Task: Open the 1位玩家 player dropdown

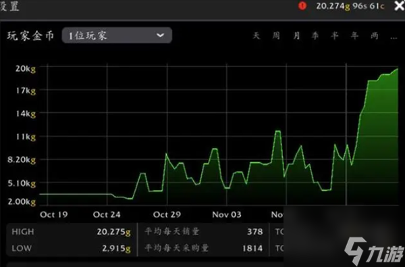Action: pyautogui.click(x=117, y=35)
